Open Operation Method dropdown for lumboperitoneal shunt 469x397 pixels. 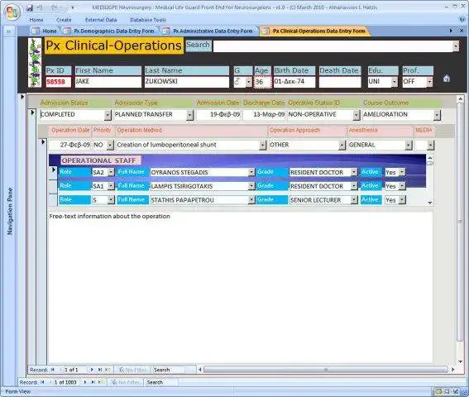tap(262, 145)
